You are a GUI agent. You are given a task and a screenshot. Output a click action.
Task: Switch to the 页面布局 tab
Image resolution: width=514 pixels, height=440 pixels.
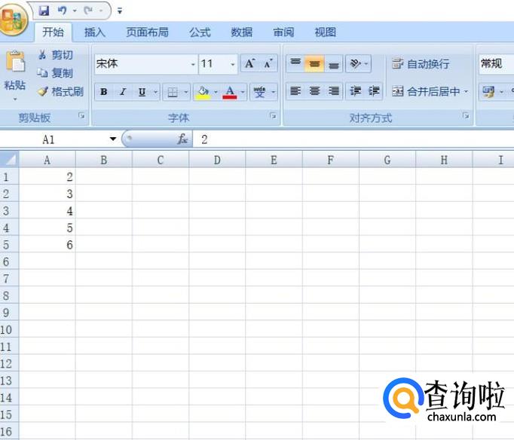point(147,32)
